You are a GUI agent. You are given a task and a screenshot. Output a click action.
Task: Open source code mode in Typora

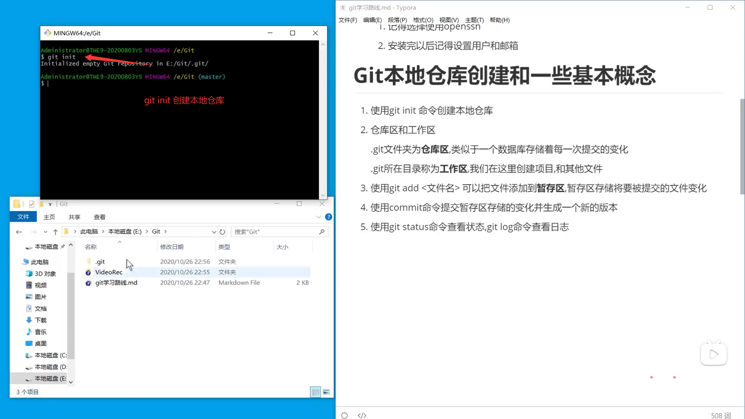362,415
